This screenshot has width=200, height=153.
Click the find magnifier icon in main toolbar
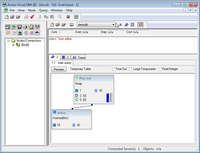(60, 17)
